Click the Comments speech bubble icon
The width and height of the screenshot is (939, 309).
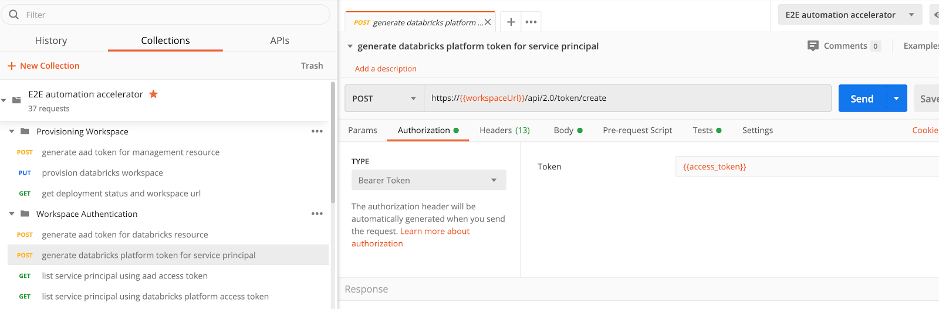coord(813,46)
